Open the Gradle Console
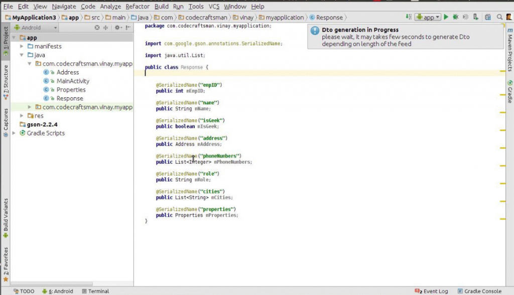This screenshot has width=514, height=295. point(479,290)
